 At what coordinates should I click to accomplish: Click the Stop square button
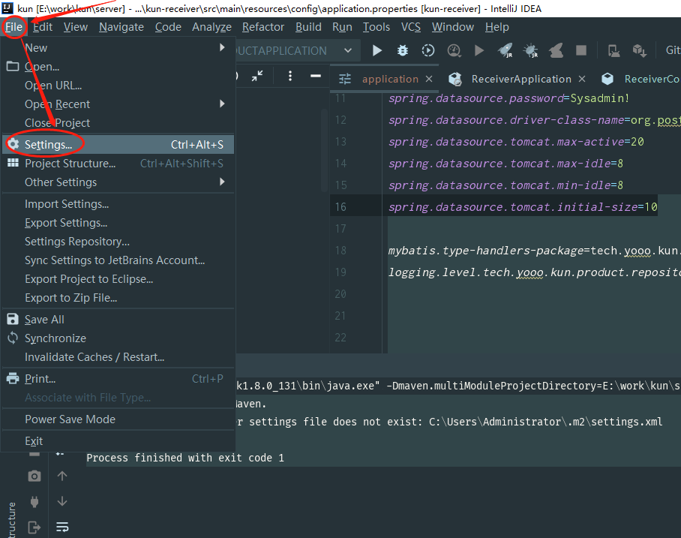[x=581, y=51]
